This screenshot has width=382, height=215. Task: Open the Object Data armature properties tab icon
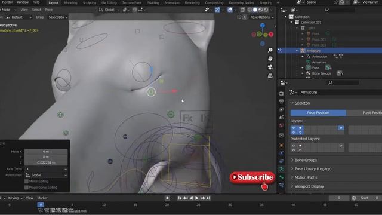pyautogui.click(x=281, y=169)
